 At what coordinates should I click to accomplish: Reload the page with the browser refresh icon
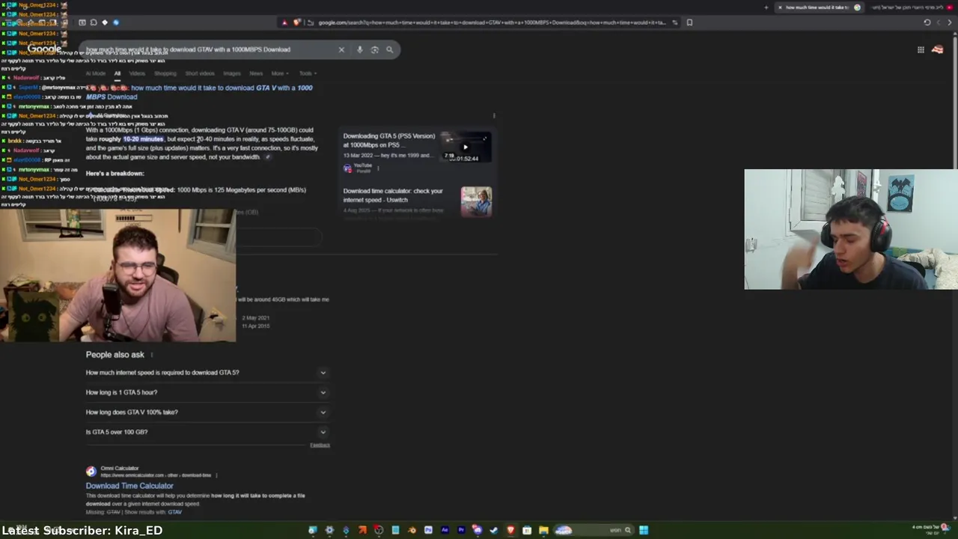[x=927, y=22]
